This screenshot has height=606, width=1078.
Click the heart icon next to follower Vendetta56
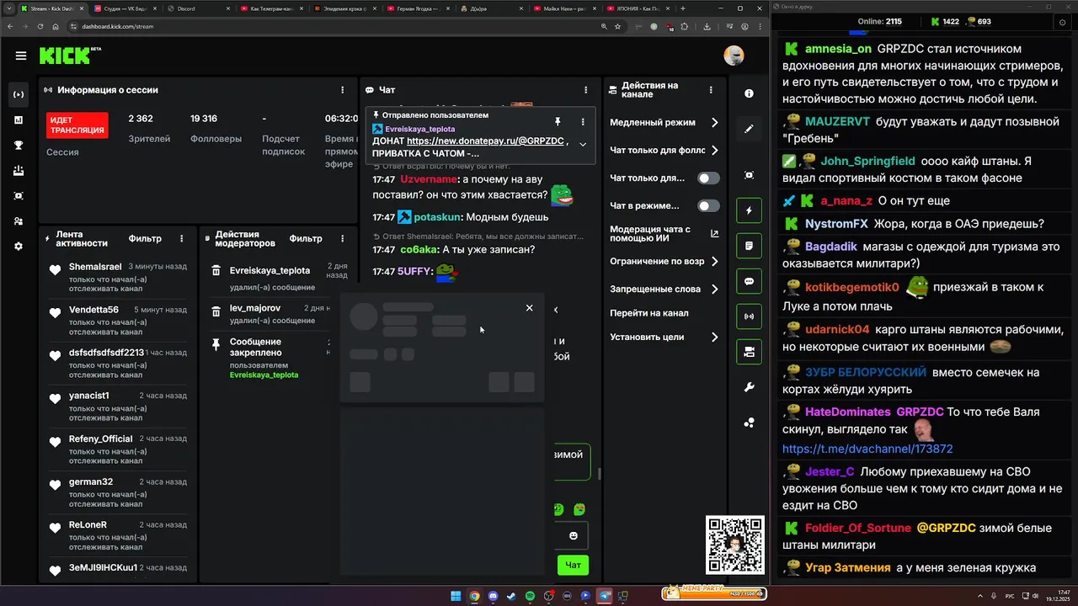tap(56, 311)
